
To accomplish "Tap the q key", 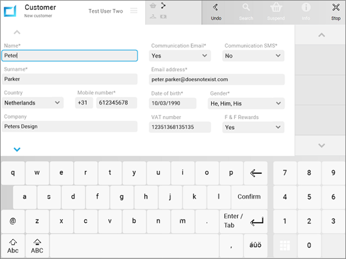I will (13, 173).
